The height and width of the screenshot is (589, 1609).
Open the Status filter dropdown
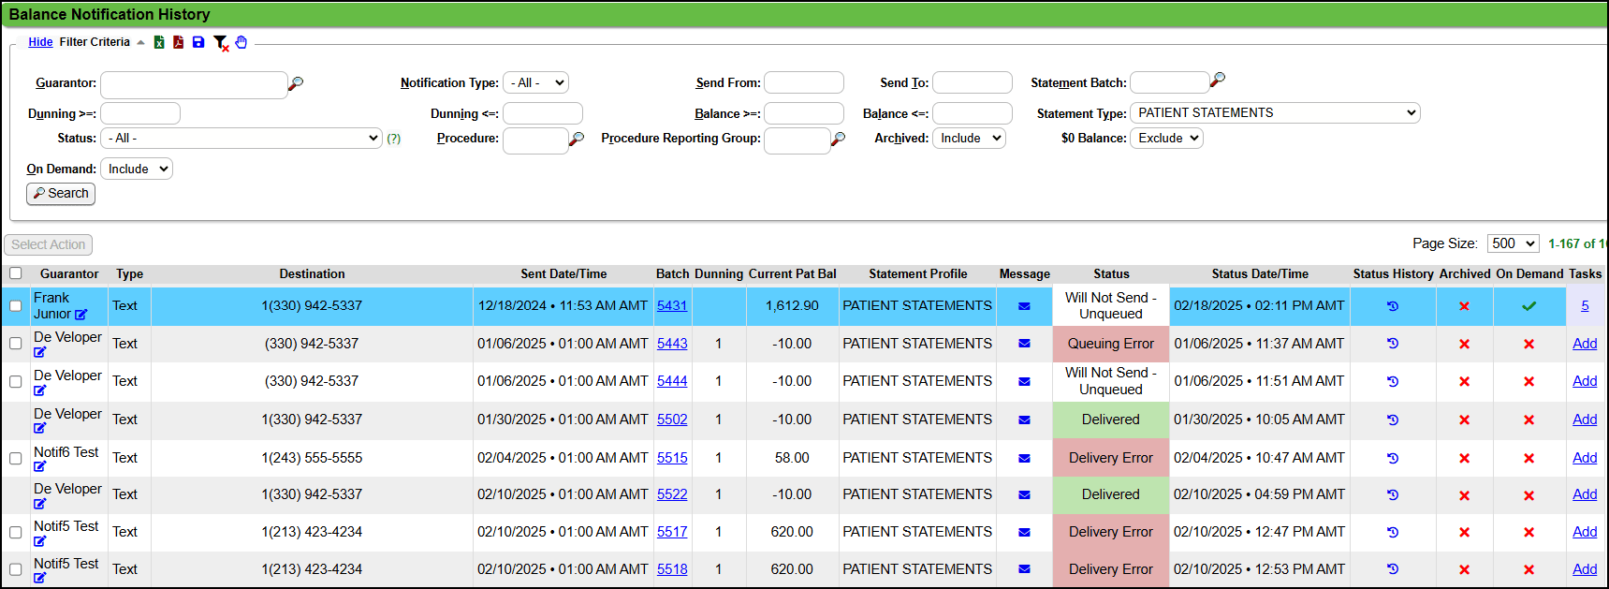coord(241,138)
